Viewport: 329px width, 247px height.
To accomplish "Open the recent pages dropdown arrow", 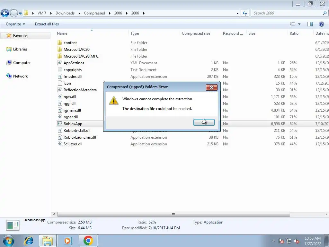I will click(20, 13).
